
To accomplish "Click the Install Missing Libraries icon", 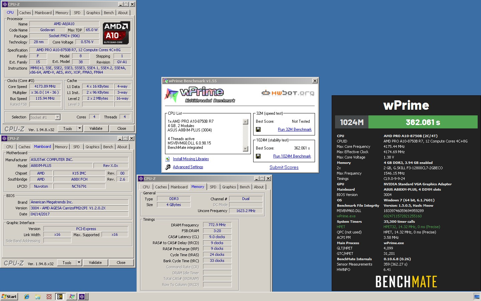I will (168, 159).
